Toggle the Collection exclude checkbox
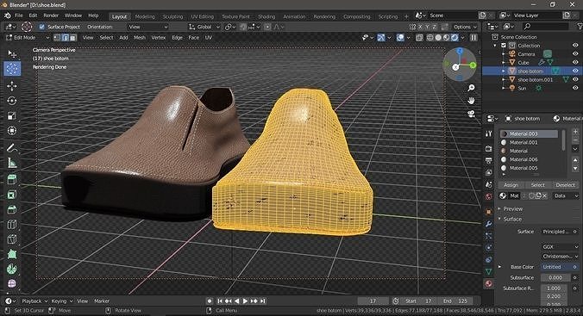The image size is (583, 316). point(504,46)
